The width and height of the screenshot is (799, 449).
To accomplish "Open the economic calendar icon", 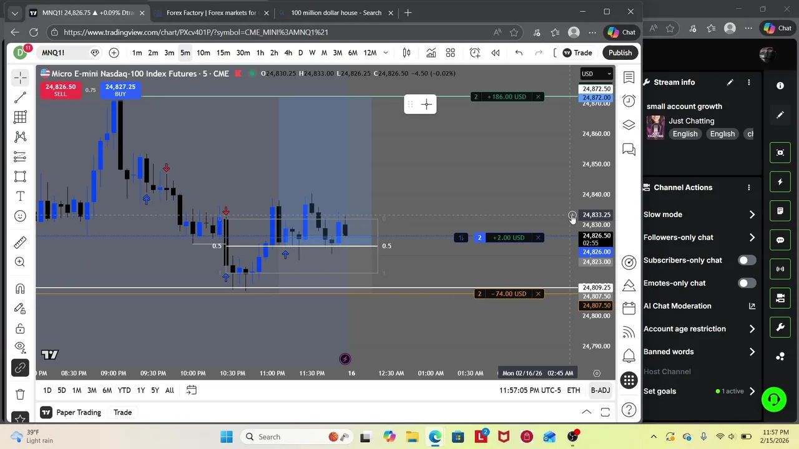I will pyautogui.click(x=629, y=309).
